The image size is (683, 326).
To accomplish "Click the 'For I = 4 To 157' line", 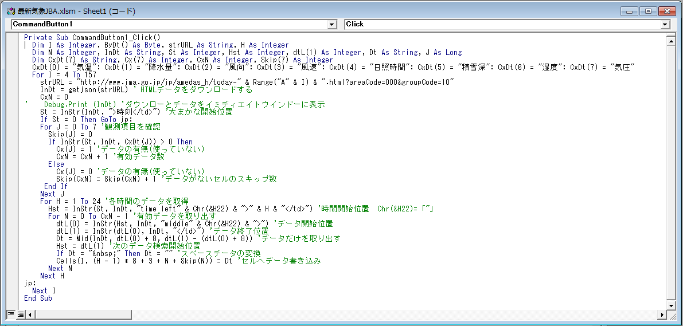I will (64, 75).
